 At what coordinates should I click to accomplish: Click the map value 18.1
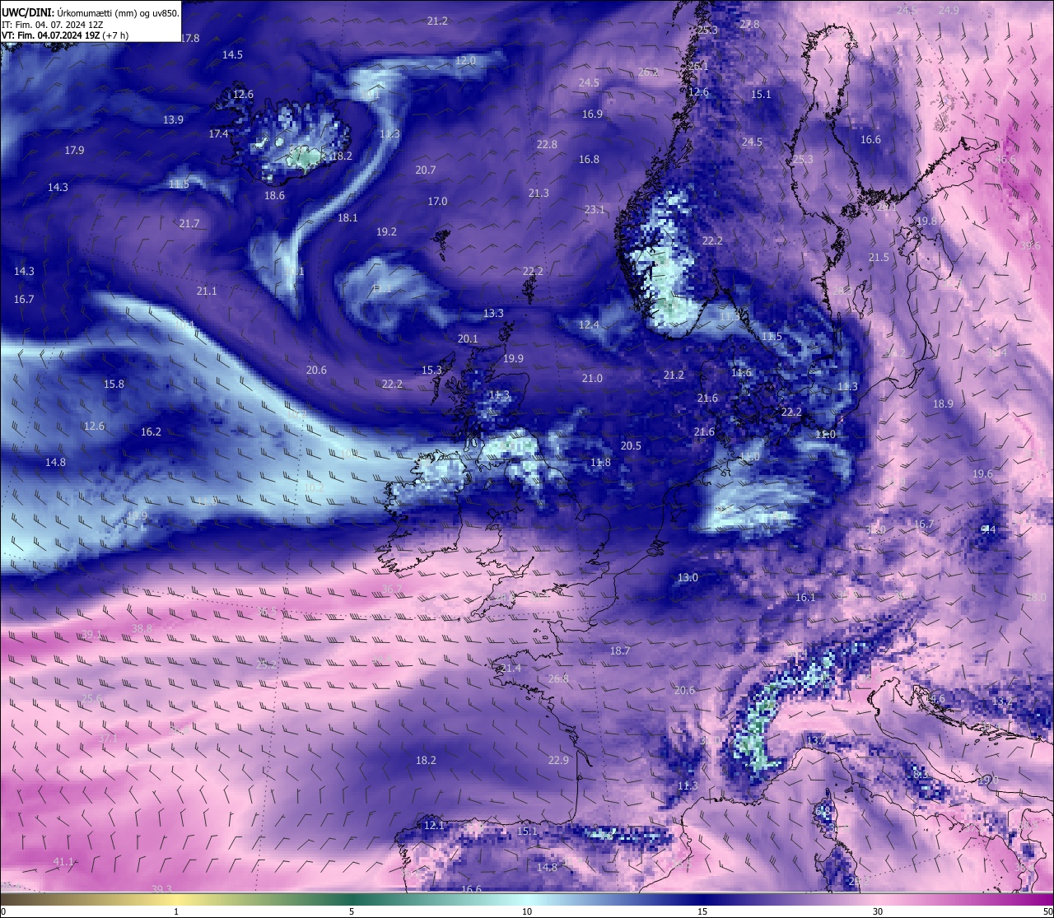pyautogui.click(x=347, y=217)
